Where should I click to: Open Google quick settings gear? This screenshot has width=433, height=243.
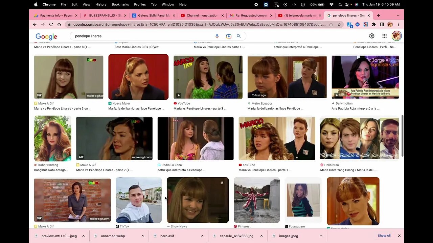click(x=372, y=36)
